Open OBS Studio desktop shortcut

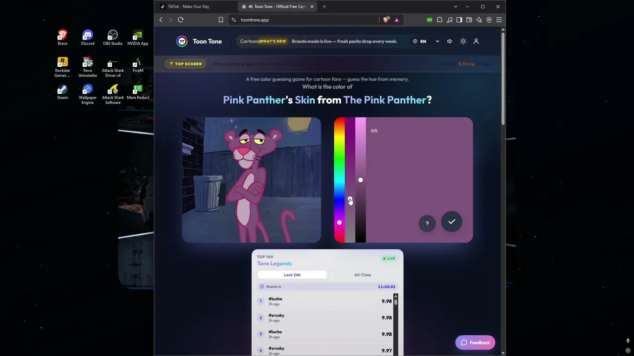(112, 38)
